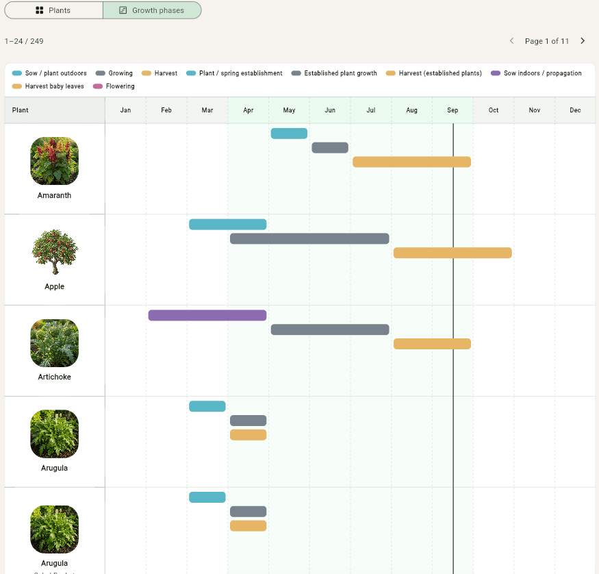599x574 pixels.
Task: Click Artichoke's orange harvest bar
Action: click(x=432, y=344)
